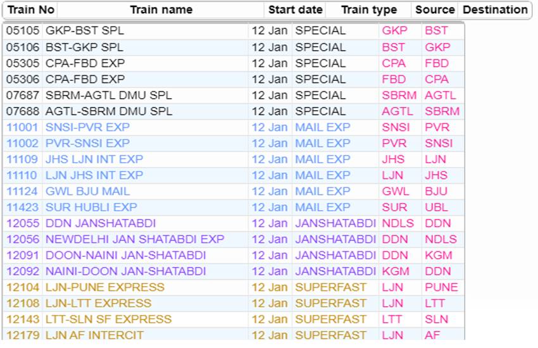Viewport: 538px width, 348px height.
Task: Click source station code GWL
Action: pos(394,191)
